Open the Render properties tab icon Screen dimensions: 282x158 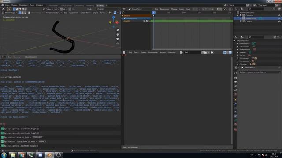[x=235, y=78]
